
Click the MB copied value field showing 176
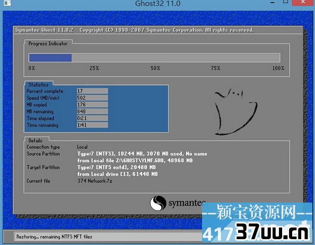[92, 104]
